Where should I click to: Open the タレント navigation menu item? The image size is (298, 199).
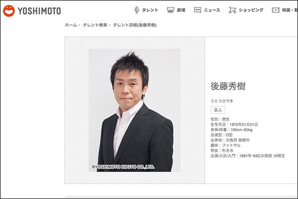150,10
